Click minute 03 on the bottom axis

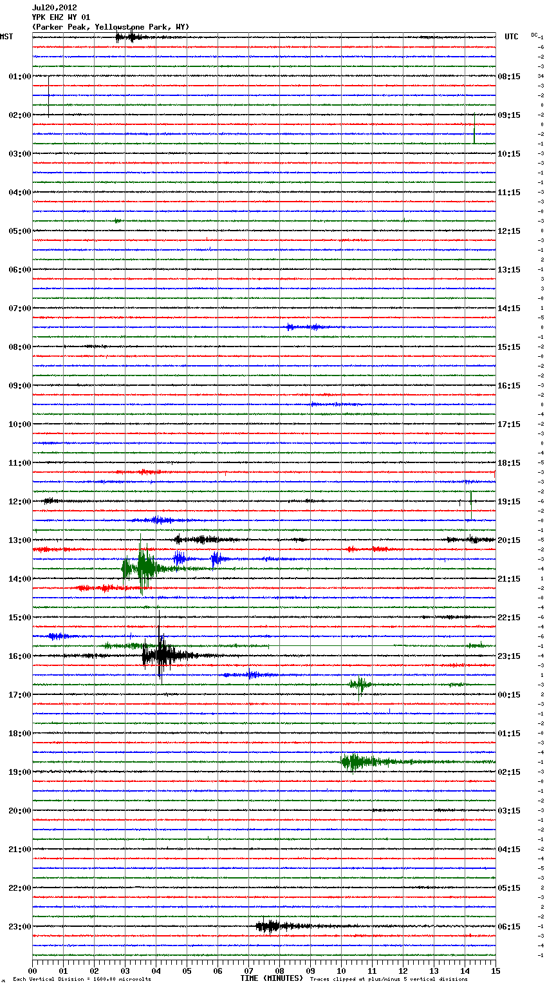point(125,971)
